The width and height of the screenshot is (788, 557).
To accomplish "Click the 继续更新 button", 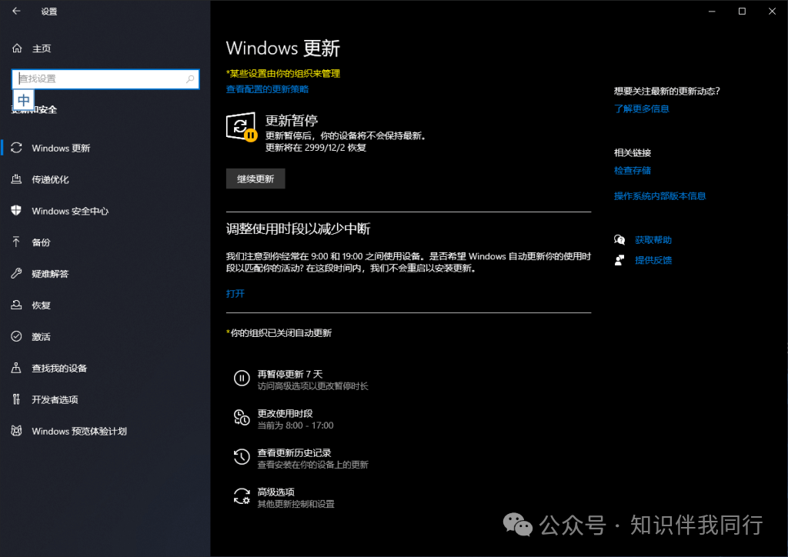I will pyautogui.click(x=255, y=178).
